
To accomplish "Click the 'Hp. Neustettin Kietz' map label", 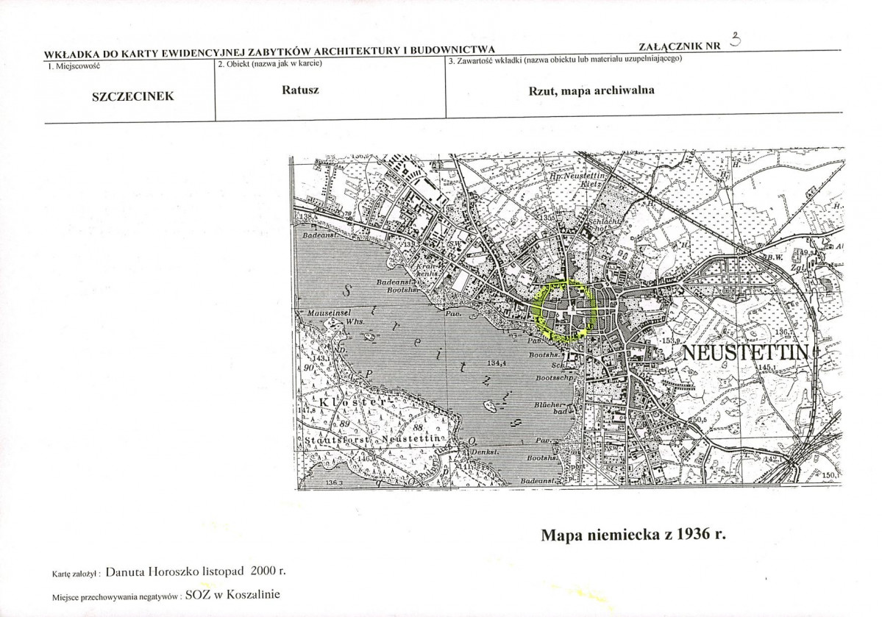I will coord(577,179).
